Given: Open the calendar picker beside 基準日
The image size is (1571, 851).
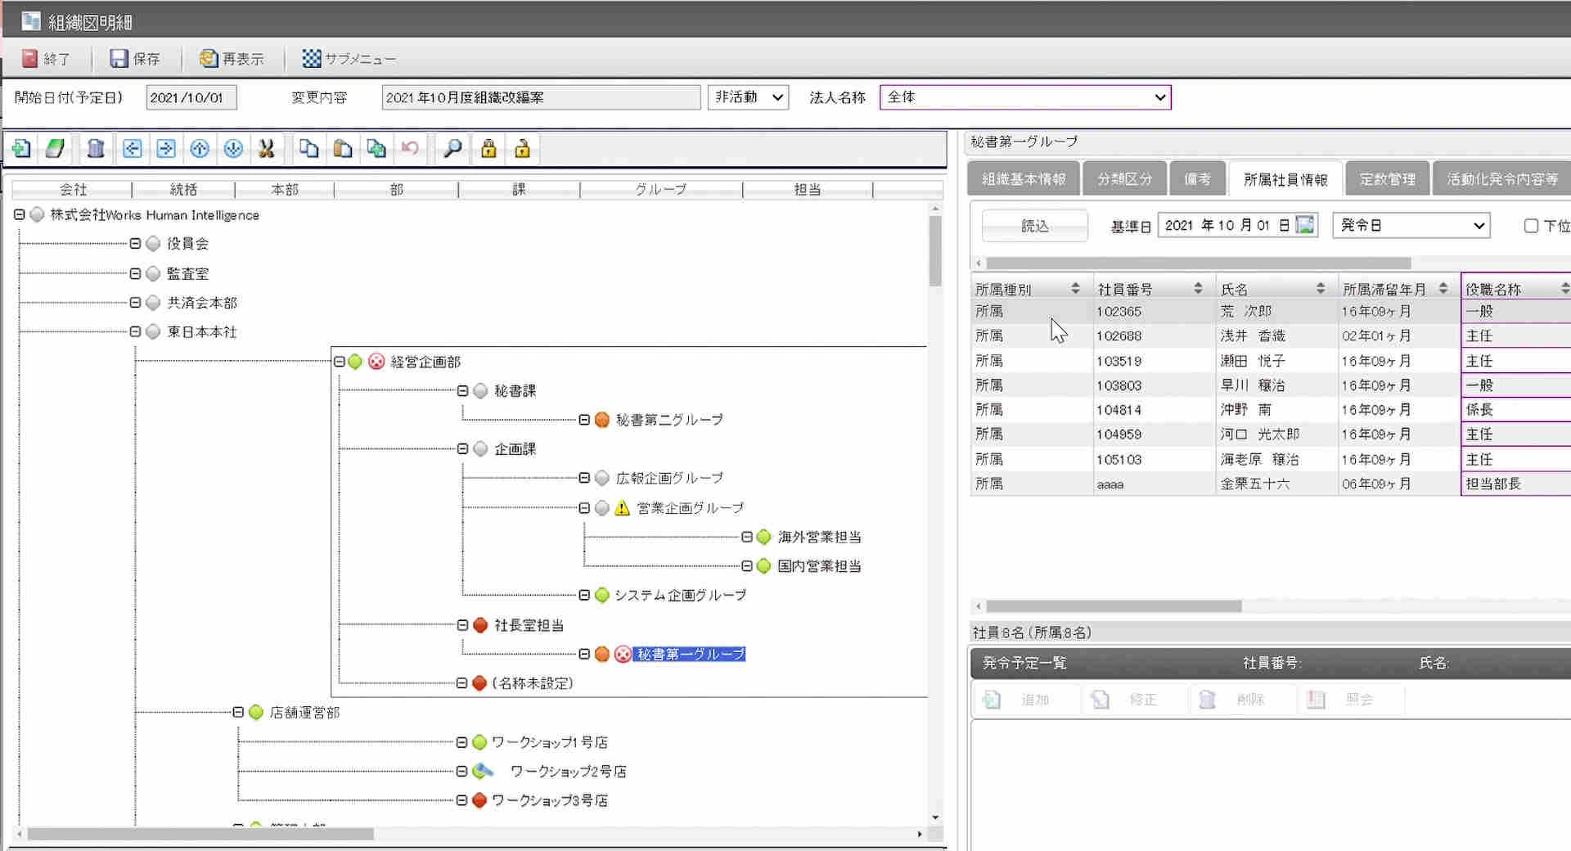Looking at the screenshot, I should [1305, 225].
